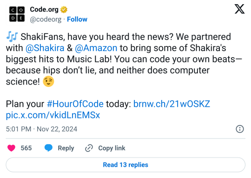The width and height of the screenshot is (251, 178).
Task: Click the Code.org profile avatar
Action: pos(17,14)
